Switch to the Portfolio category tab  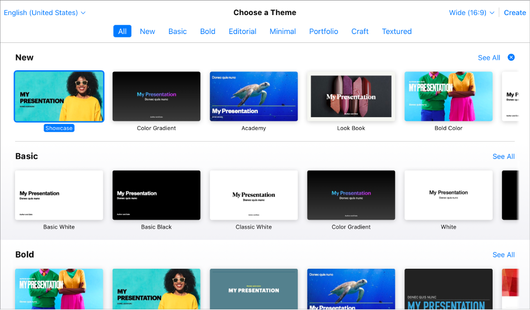point(324,31)
